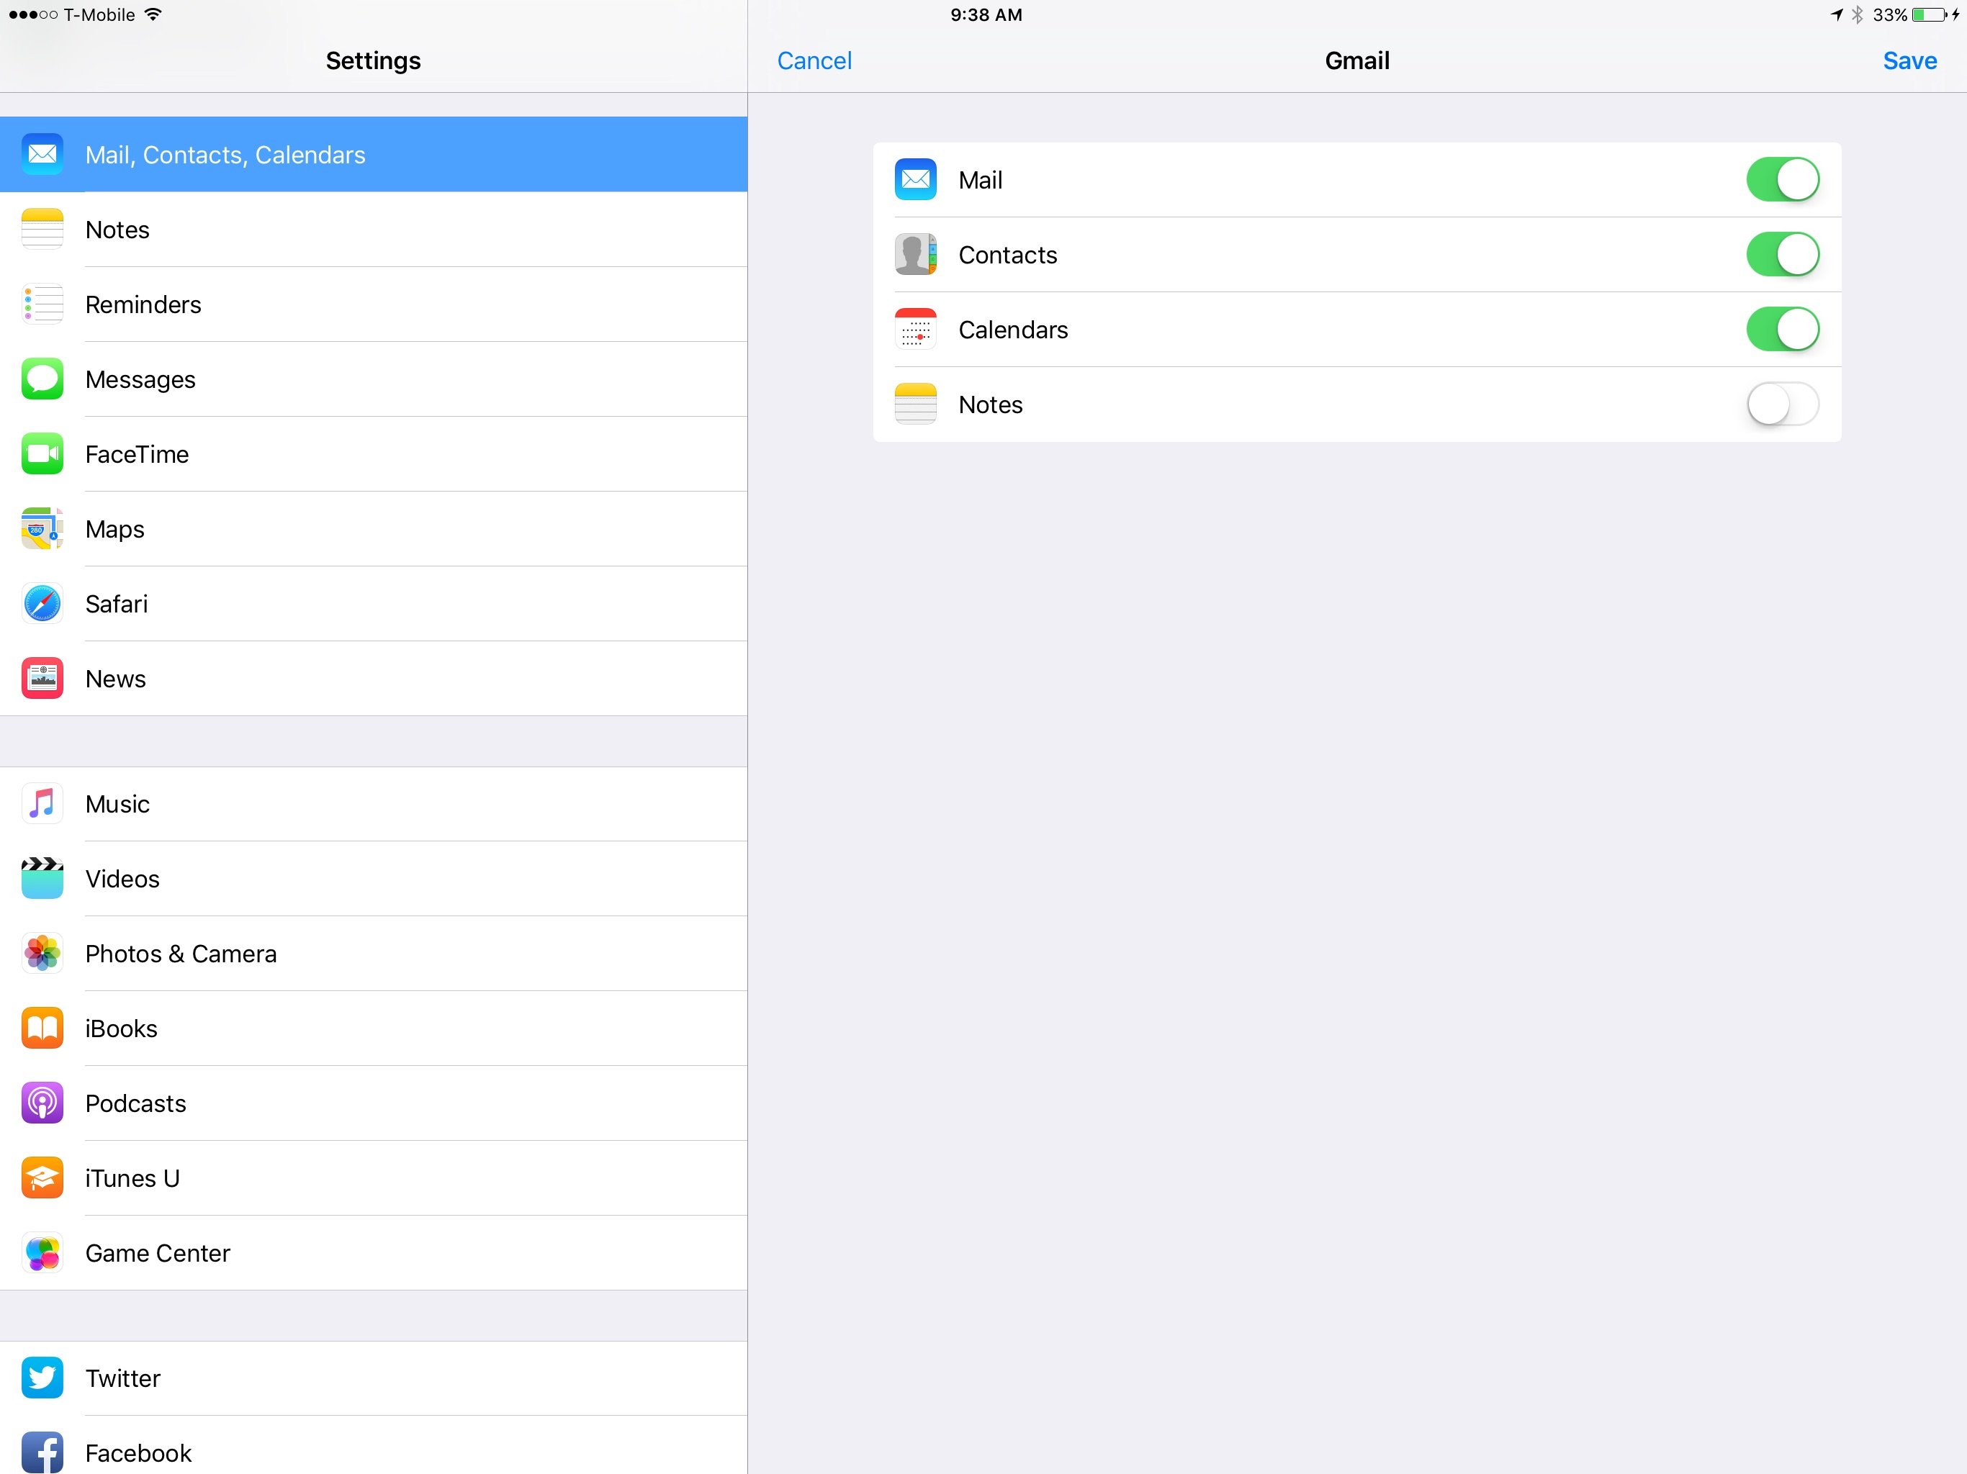Tap the Game Center bubbles icon
The image size is (1967, 1474).
(x=42, y=1252)
